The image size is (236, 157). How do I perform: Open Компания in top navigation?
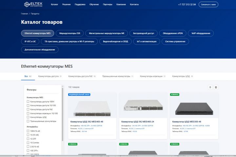[121, 4]
